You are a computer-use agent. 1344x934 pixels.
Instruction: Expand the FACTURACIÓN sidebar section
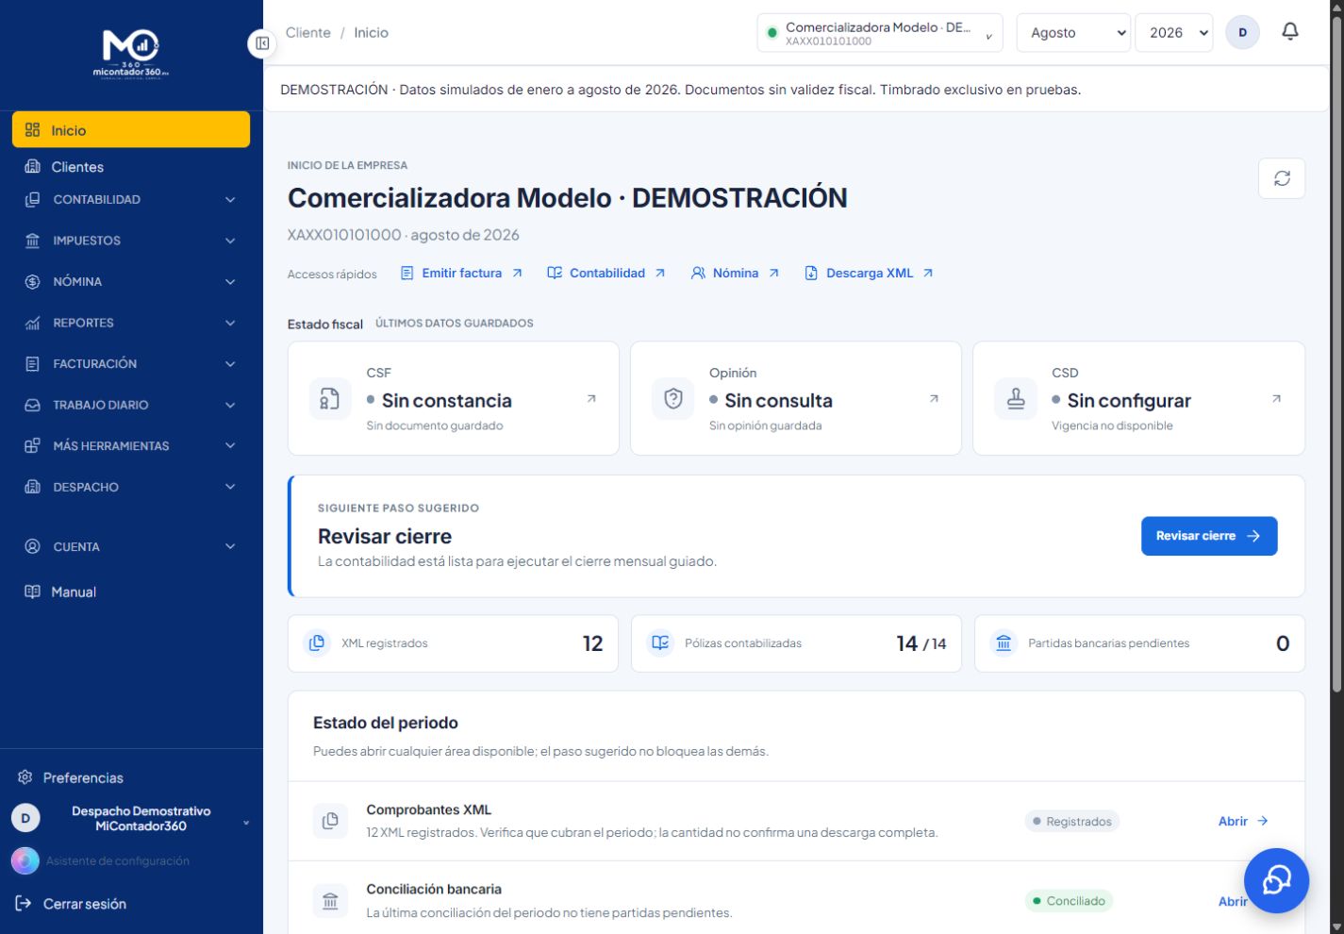click(131, 364)
